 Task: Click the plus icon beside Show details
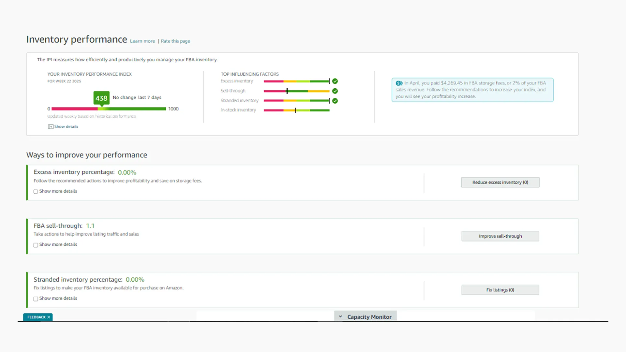coord(51,126)
